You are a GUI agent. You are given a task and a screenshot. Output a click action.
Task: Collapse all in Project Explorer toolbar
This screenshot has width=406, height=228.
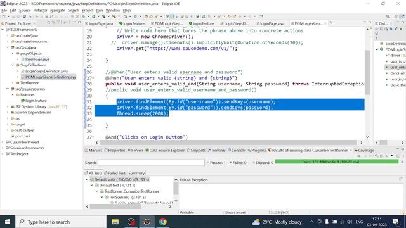pyautogui.click(x=49, y=23)
